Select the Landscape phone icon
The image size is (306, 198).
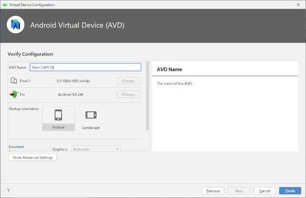91,115
